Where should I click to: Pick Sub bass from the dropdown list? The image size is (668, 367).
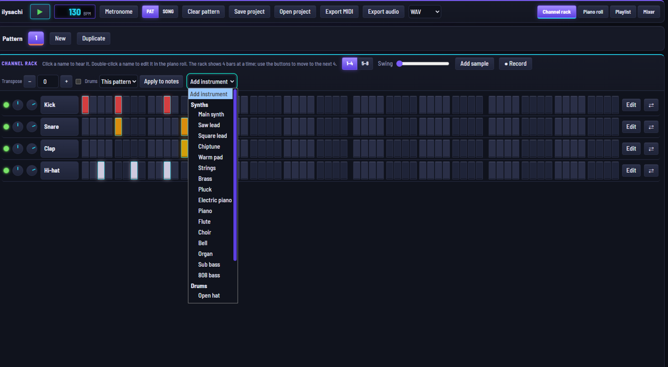(x=211, y=265)
